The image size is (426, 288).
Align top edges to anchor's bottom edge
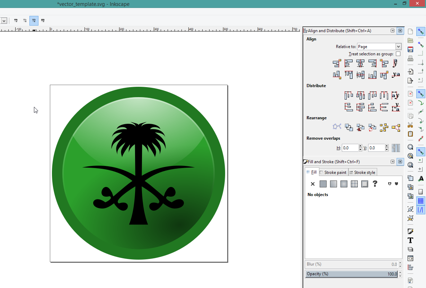tap(384, 75)
